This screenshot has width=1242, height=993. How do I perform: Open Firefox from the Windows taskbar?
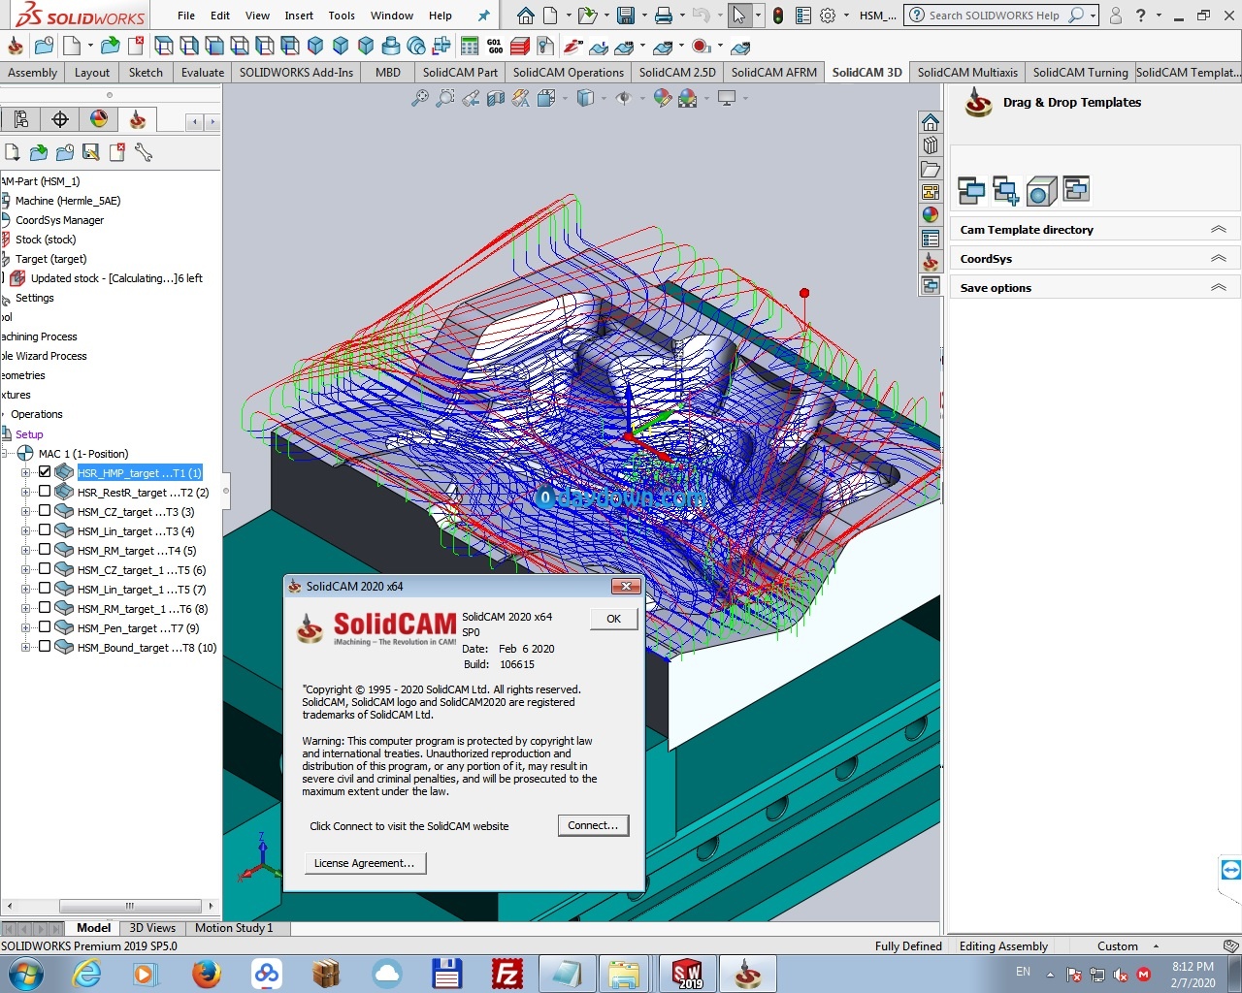tap(206, 974)
